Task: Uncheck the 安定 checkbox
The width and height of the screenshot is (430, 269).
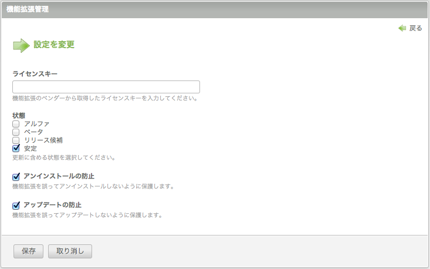Action: (16, 148)
